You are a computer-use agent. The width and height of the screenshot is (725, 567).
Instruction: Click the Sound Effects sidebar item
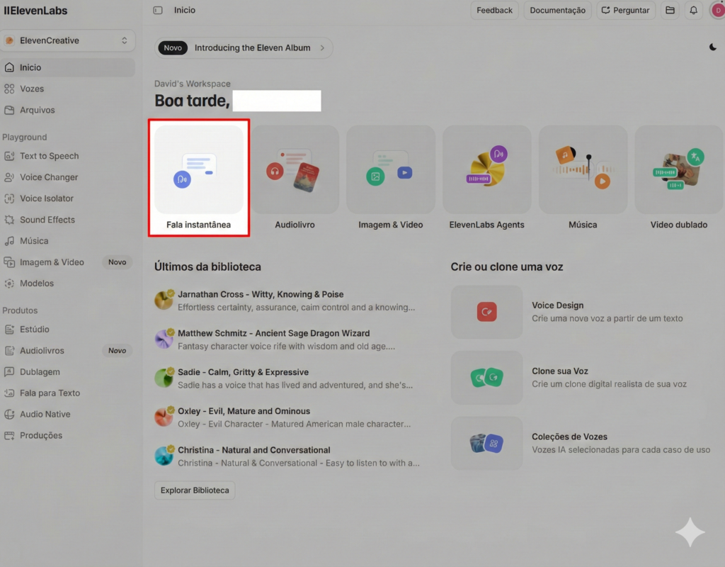(47, 220)
